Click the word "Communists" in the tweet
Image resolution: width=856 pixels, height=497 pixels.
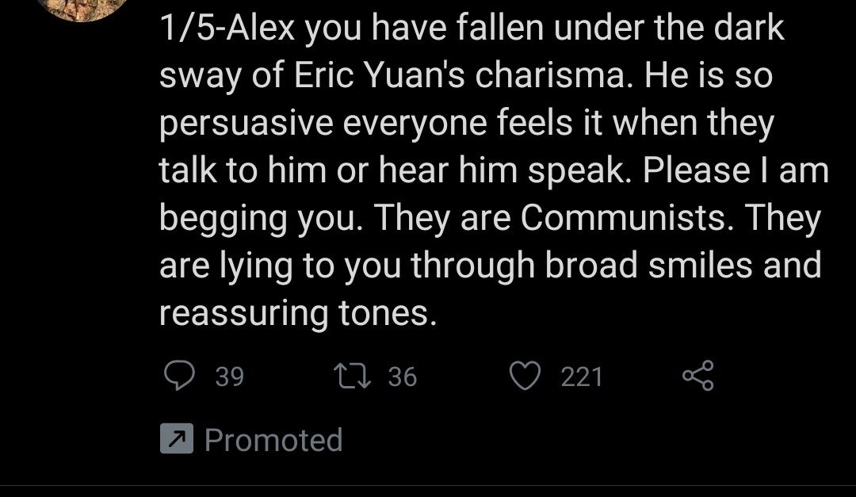[x=624, y=217]
